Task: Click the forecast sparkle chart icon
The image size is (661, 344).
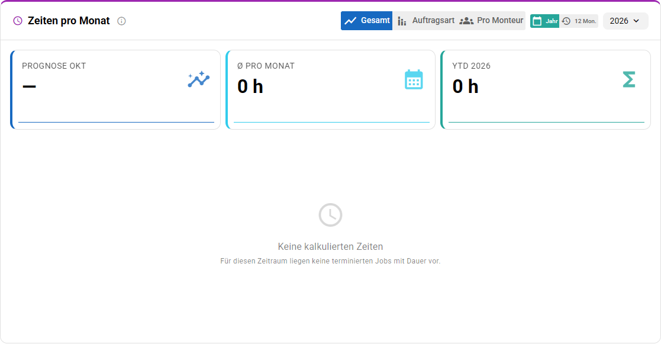Action: point(199,79)
